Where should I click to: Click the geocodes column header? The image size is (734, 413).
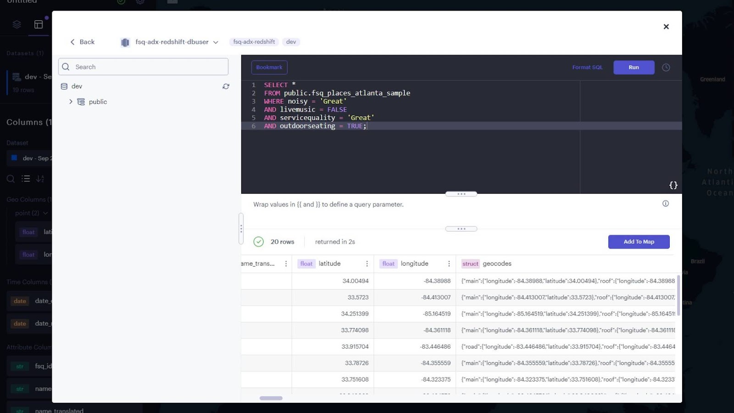pyautogui.click(x=497, y=263)
